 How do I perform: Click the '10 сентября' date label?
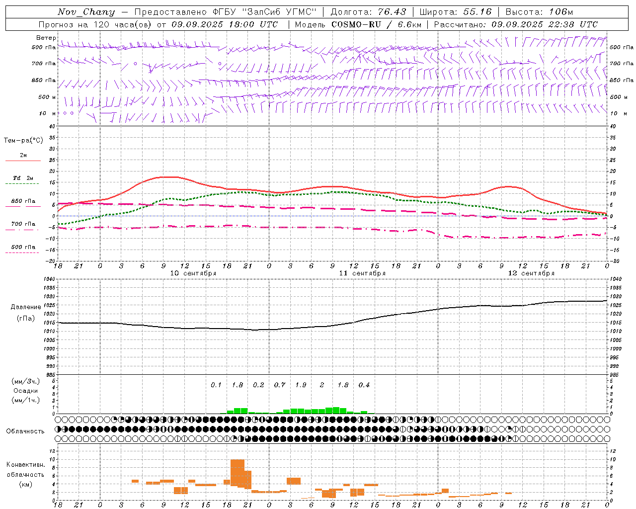tap(193, 273)
